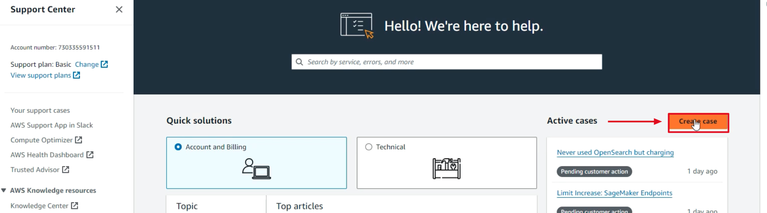Open AWS Support App in Slack

[x=52, y=125]
